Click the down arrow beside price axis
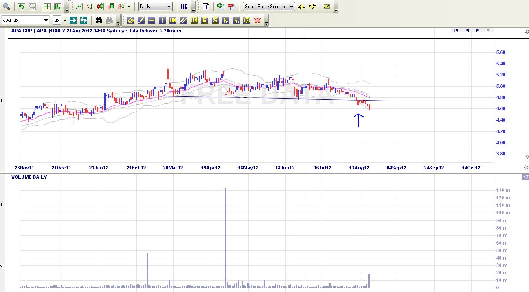The width and height of the screenshot is (529, 292). tap(527, 156)
